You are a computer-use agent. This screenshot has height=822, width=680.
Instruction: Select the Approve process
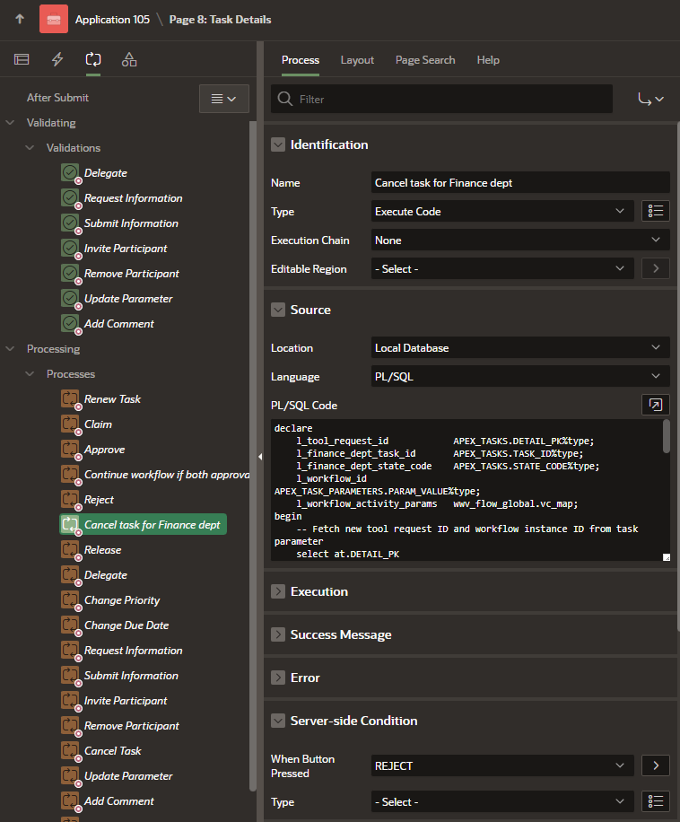(x=104, y=450)
